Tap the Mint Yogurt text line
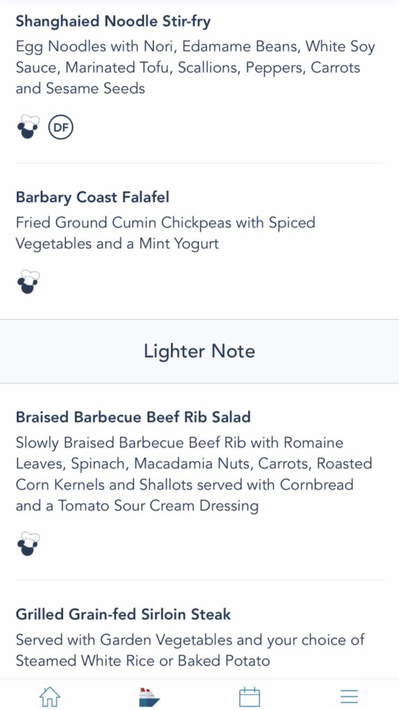Viewport: 399px width, 710px height. 117,243
